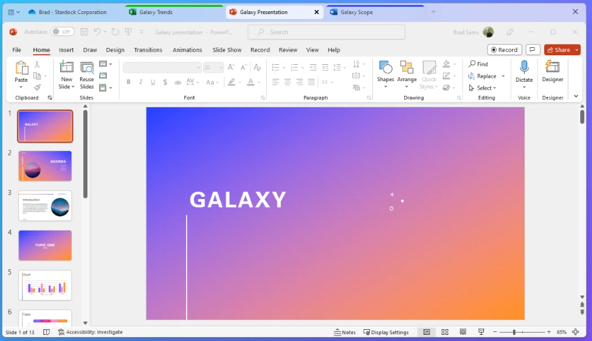Open the font size dropdown
Viewport: 592px width, 341px height.
tap(221, 68)
